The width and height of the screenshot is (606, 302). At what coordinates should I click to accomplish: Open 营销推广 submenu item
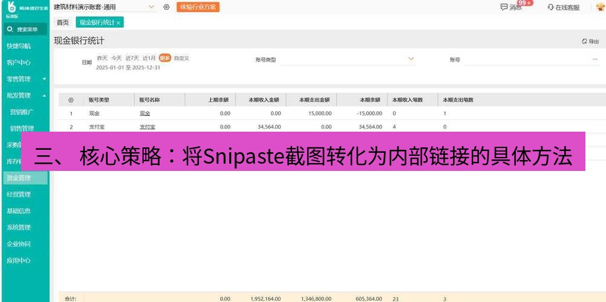(x=22, y=112)
